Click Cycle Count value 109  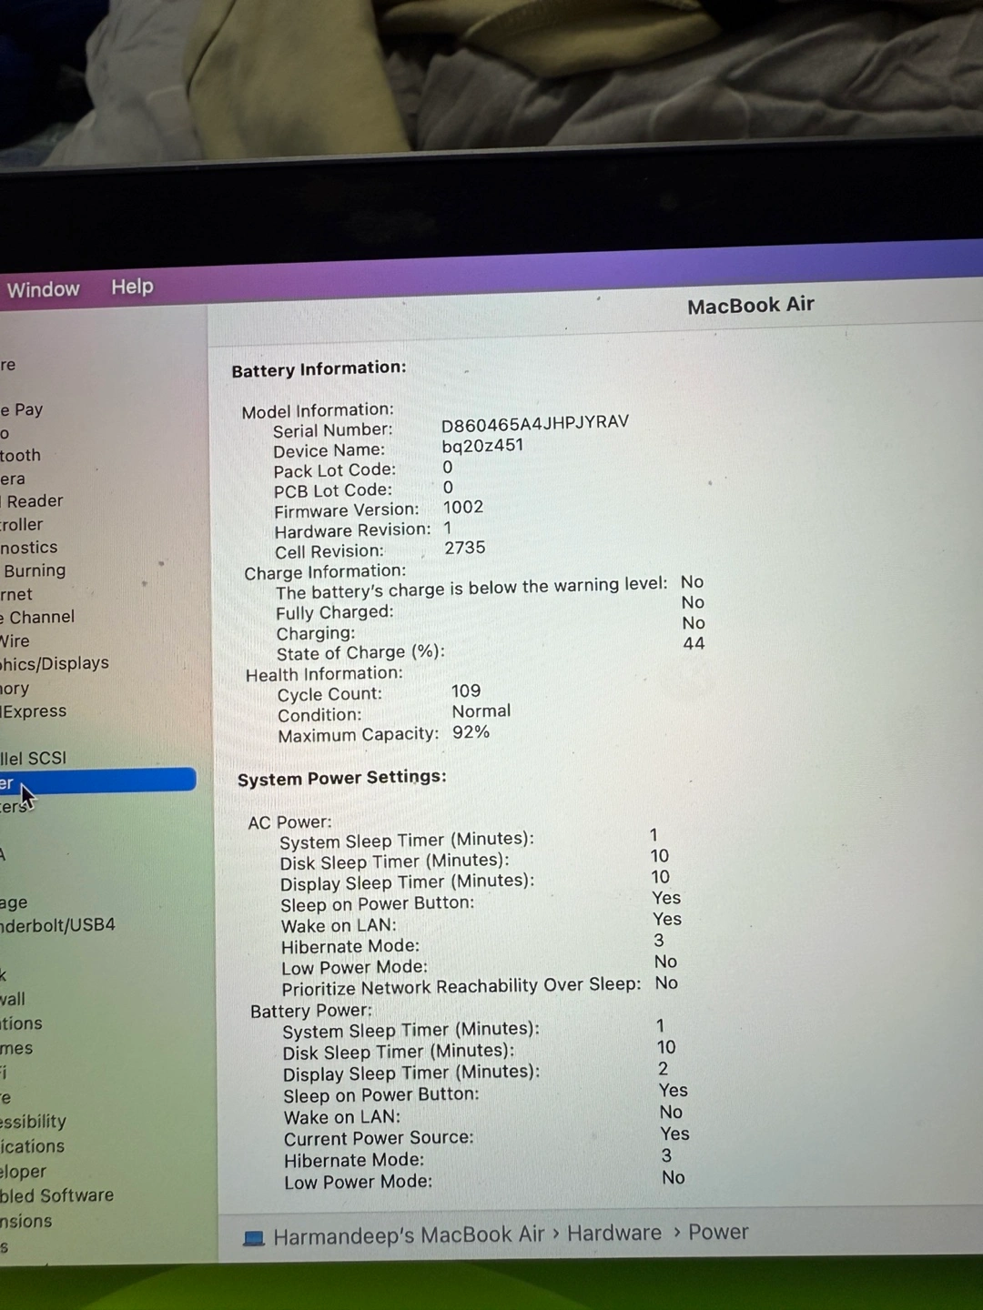466,690
